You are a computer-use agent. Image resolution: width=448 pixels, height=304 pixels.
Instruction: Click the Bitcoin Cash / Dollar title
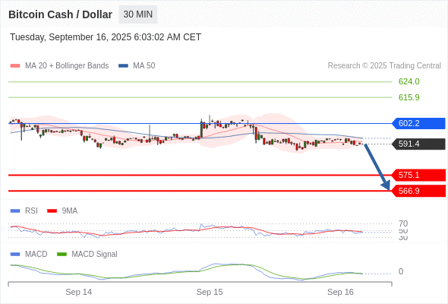coord(60,14)
